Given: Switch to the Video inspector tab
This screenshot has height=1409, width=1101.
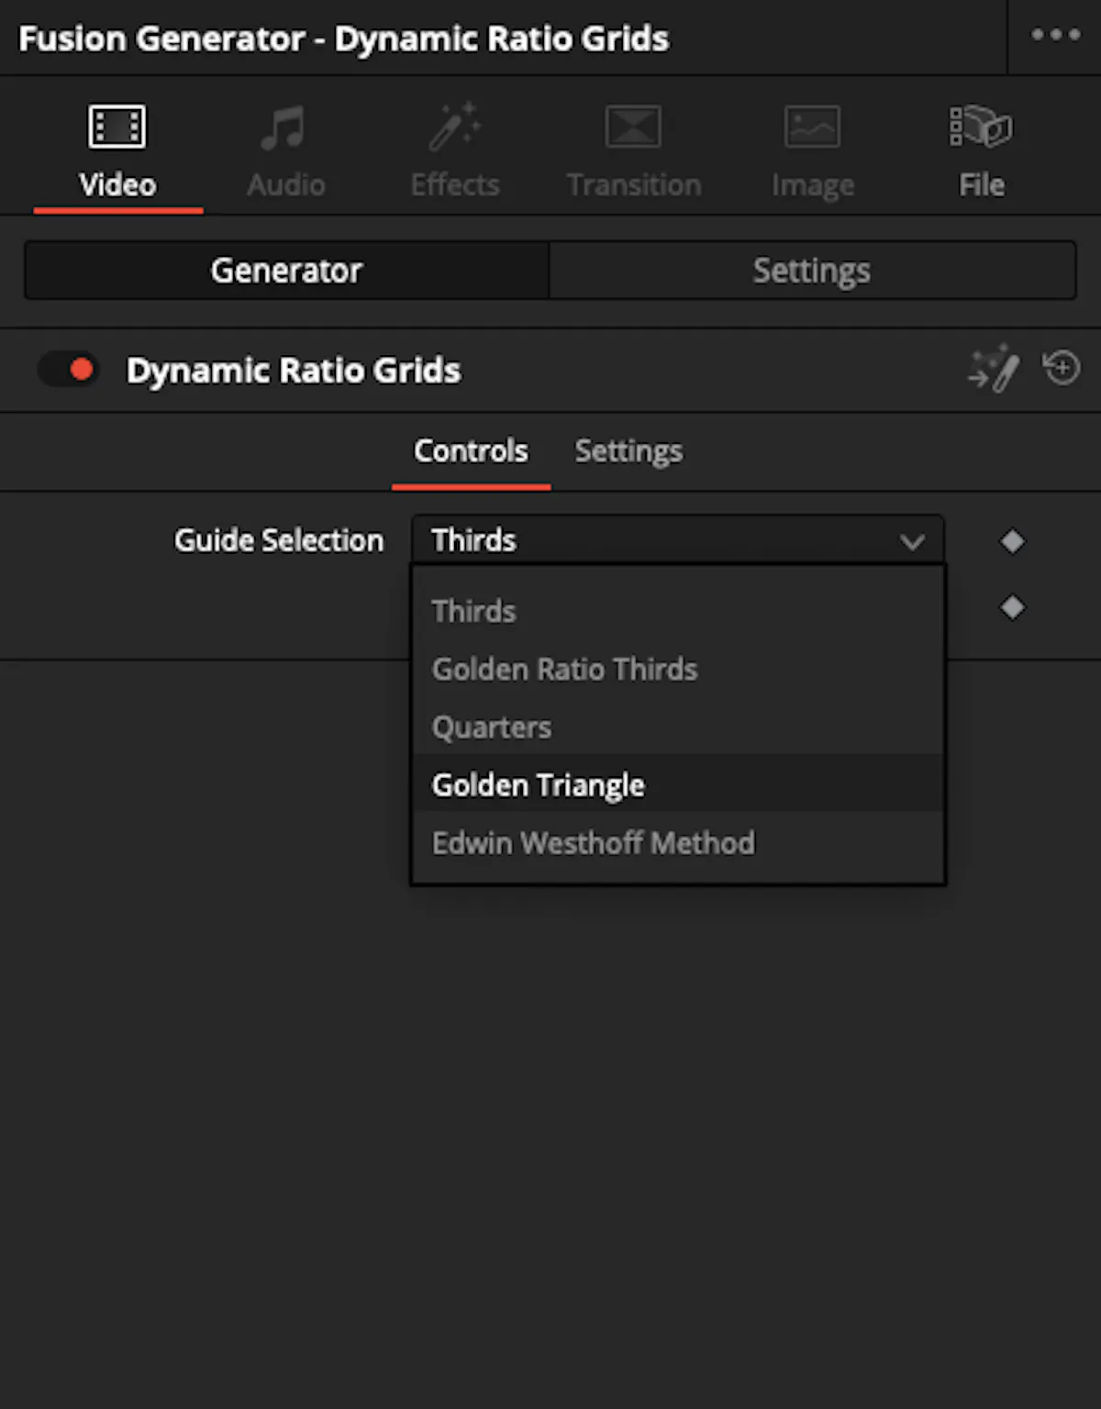Looking at the screenshot, I should (x=117, y=151).
